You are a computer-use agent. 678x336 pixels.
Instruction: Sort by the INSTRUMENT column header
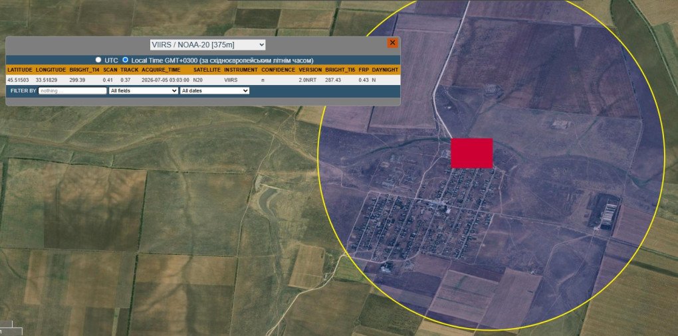tap(241, 70)
